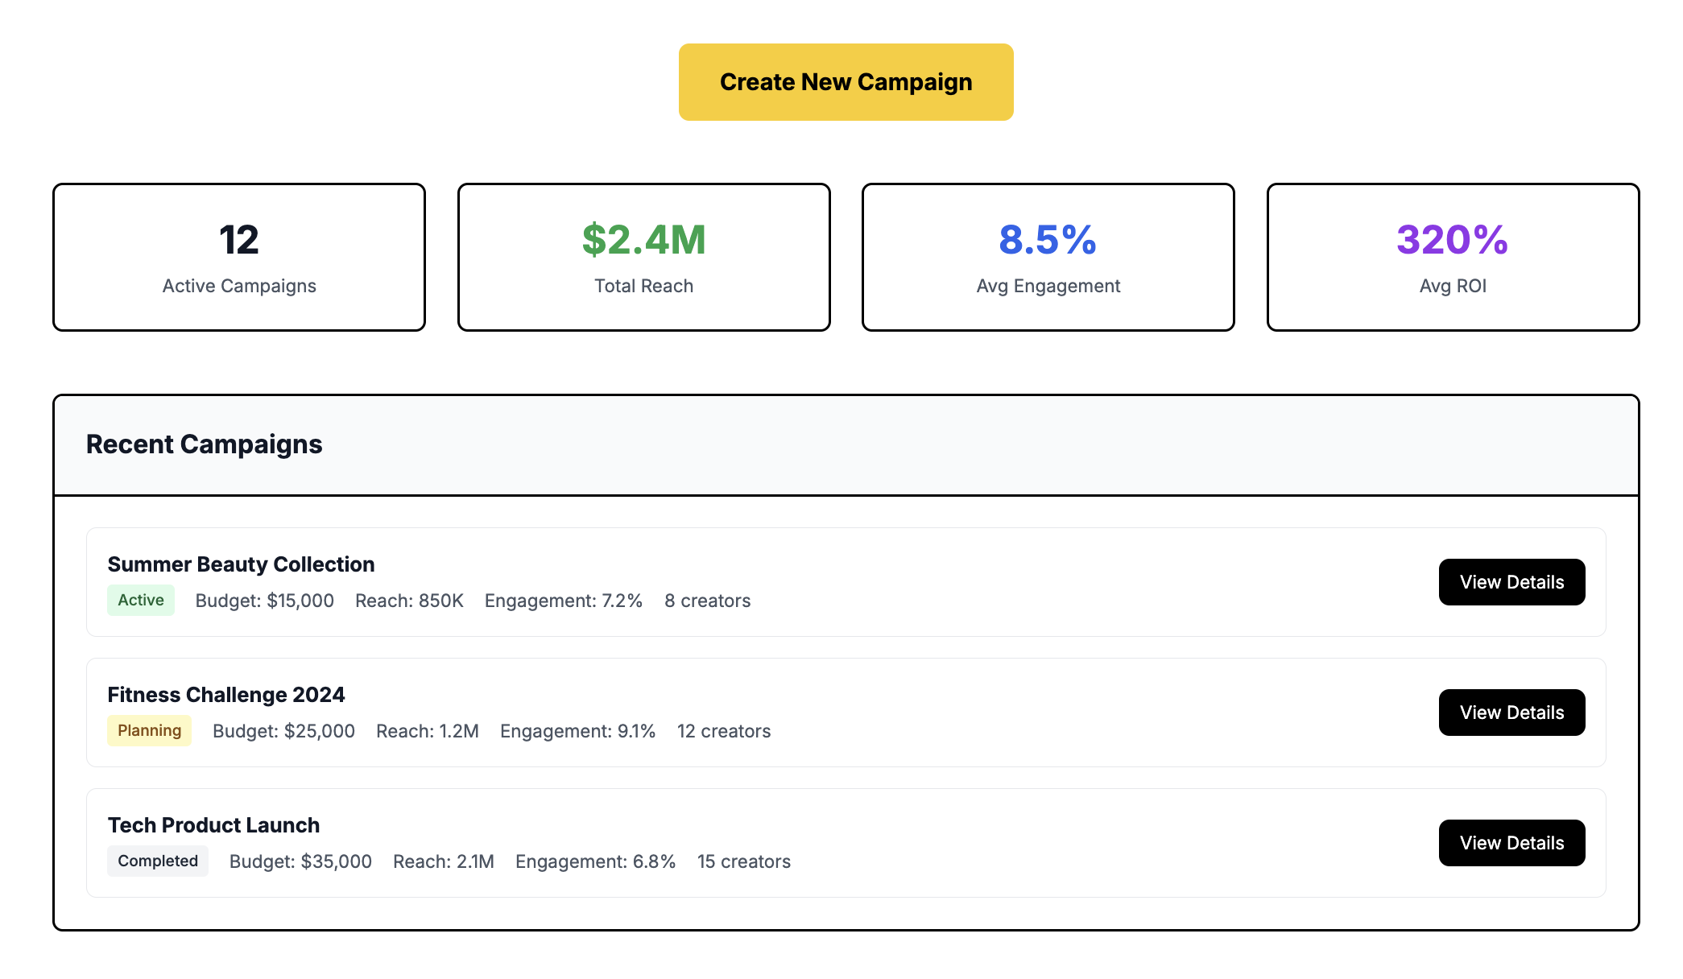Click Reach: 1.2M in Fitness Challenge row
The image size is (1683, 979).
point(427,732)
